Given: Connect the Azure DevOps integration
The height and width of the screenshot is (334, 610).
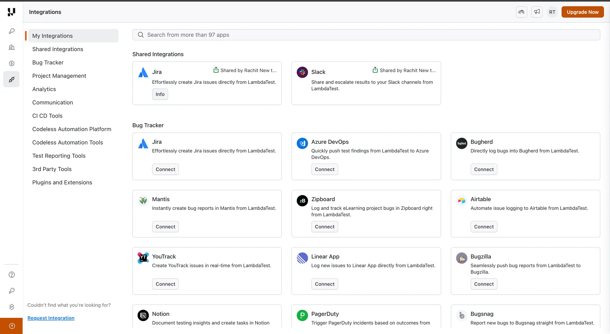Looking at the screenshot, I should (x=325, y=169).
